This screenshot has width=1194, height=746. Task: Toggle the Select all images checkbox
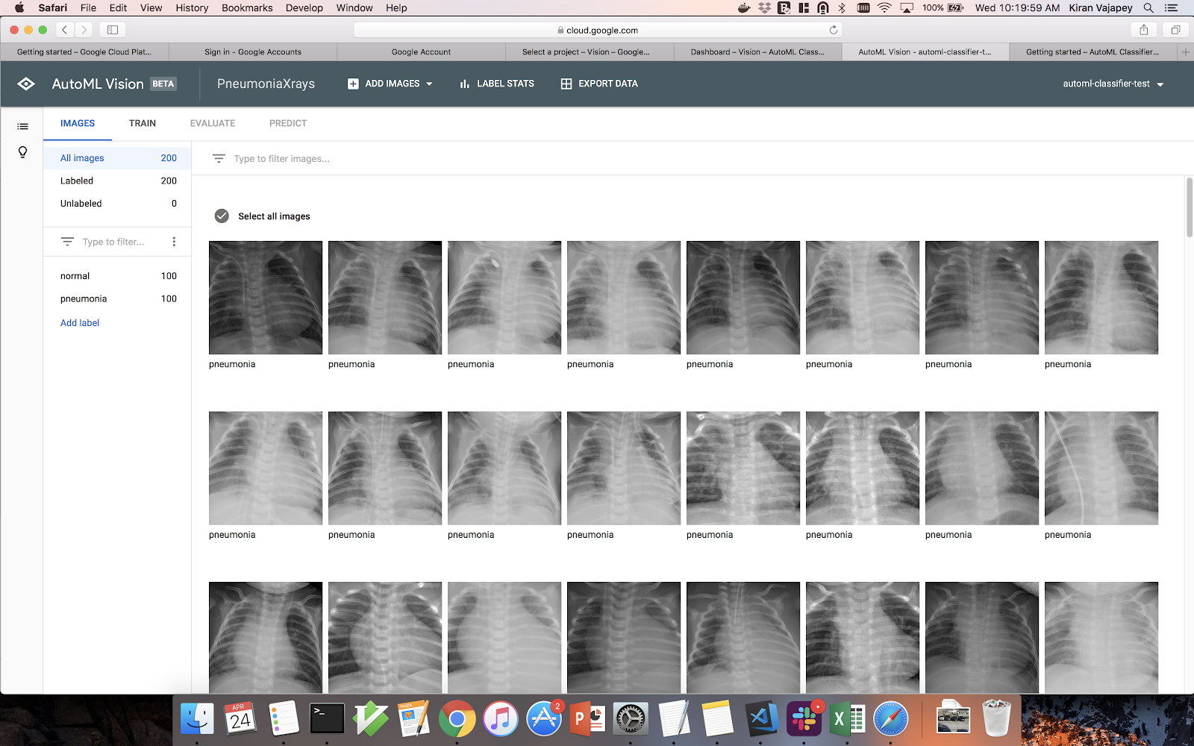point(222,216)
